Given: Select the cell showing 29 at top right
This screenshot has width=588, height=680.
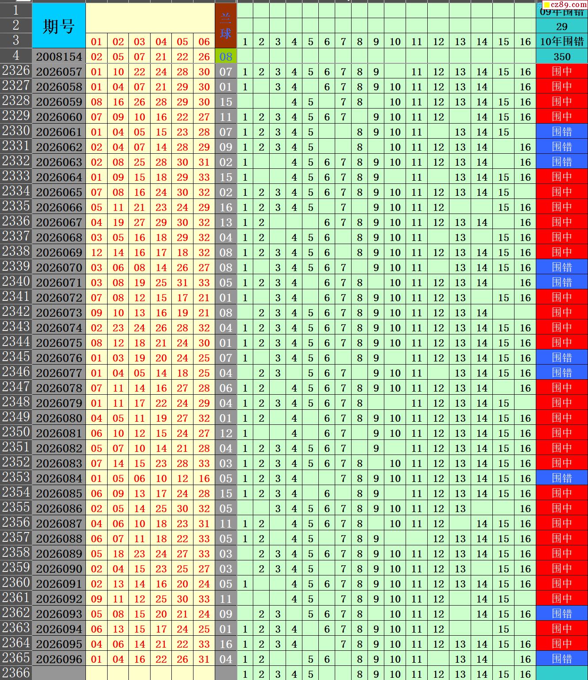Looking at the screenshot, I should click(x=562, y=26).
